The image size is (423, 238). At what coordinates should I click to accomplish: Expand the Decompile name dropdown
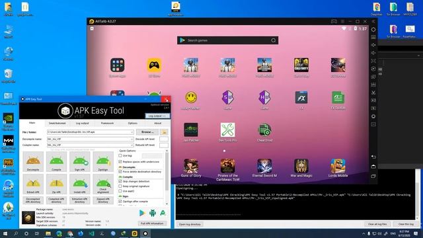[132, 139]
